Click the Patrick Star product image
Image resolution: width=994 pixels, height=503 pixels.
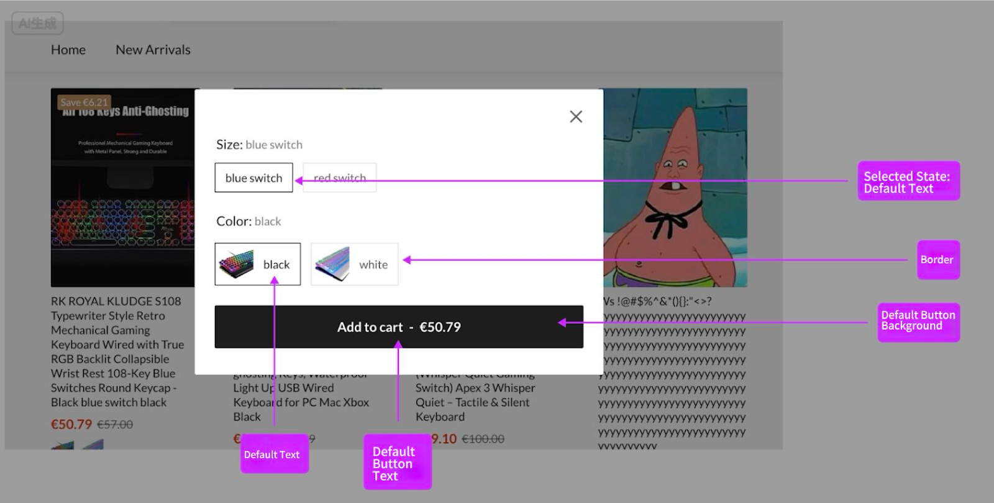pyautogui.click(x=675, y=186)
